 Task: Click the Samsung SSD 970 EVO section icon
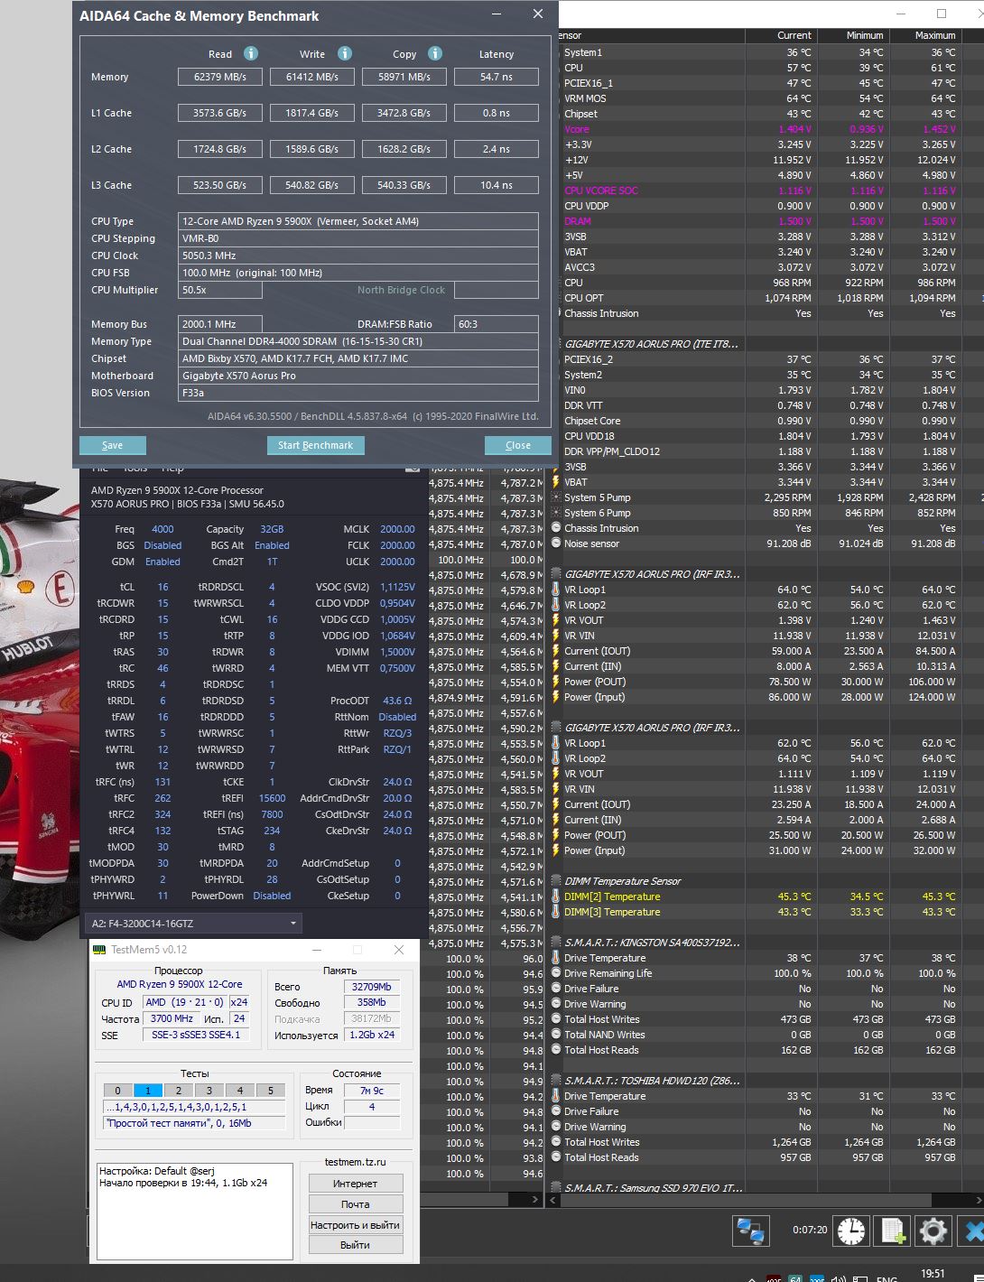tap(556, 1188)
